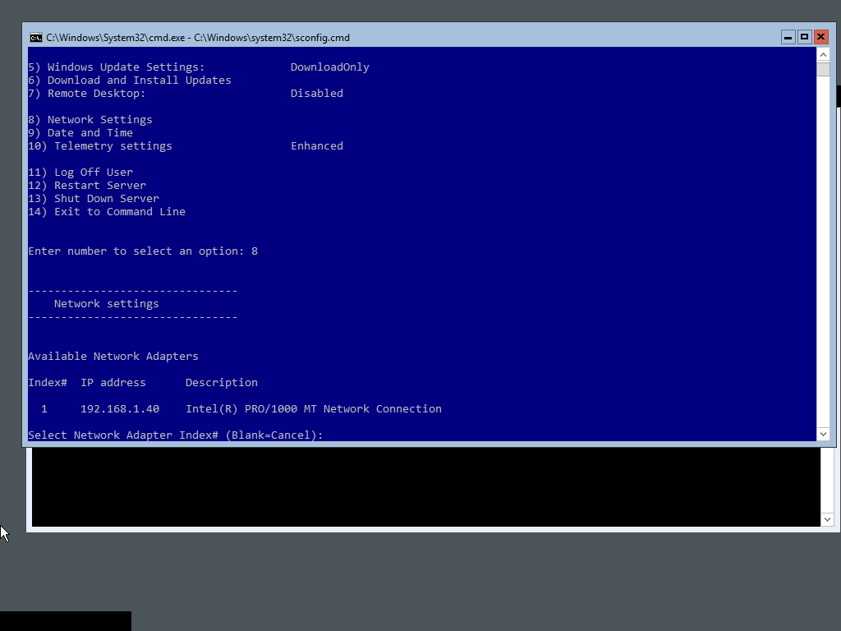Close the sconfig.cmd console window
Image resolution: width=841 pixels, height=631 pixels.
[820, 37]
